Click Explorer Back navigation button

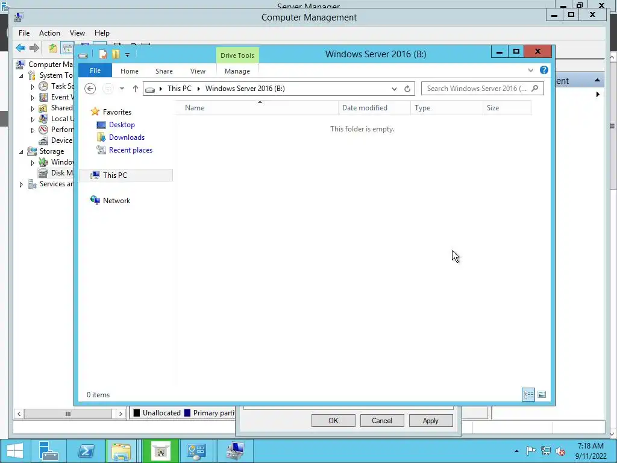(x=90, y=89)
